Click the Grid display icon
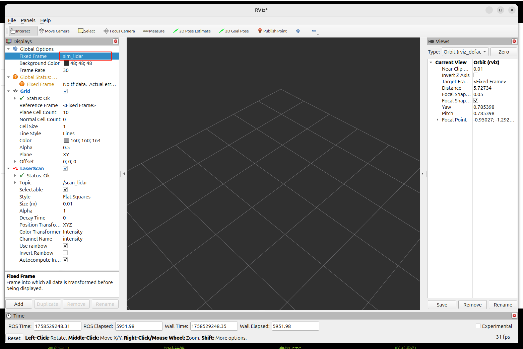 coord(15,91)
